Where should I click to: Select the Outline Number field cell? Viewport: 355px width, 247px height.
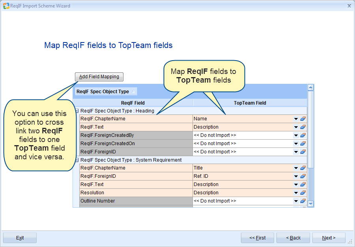[136, 201]
